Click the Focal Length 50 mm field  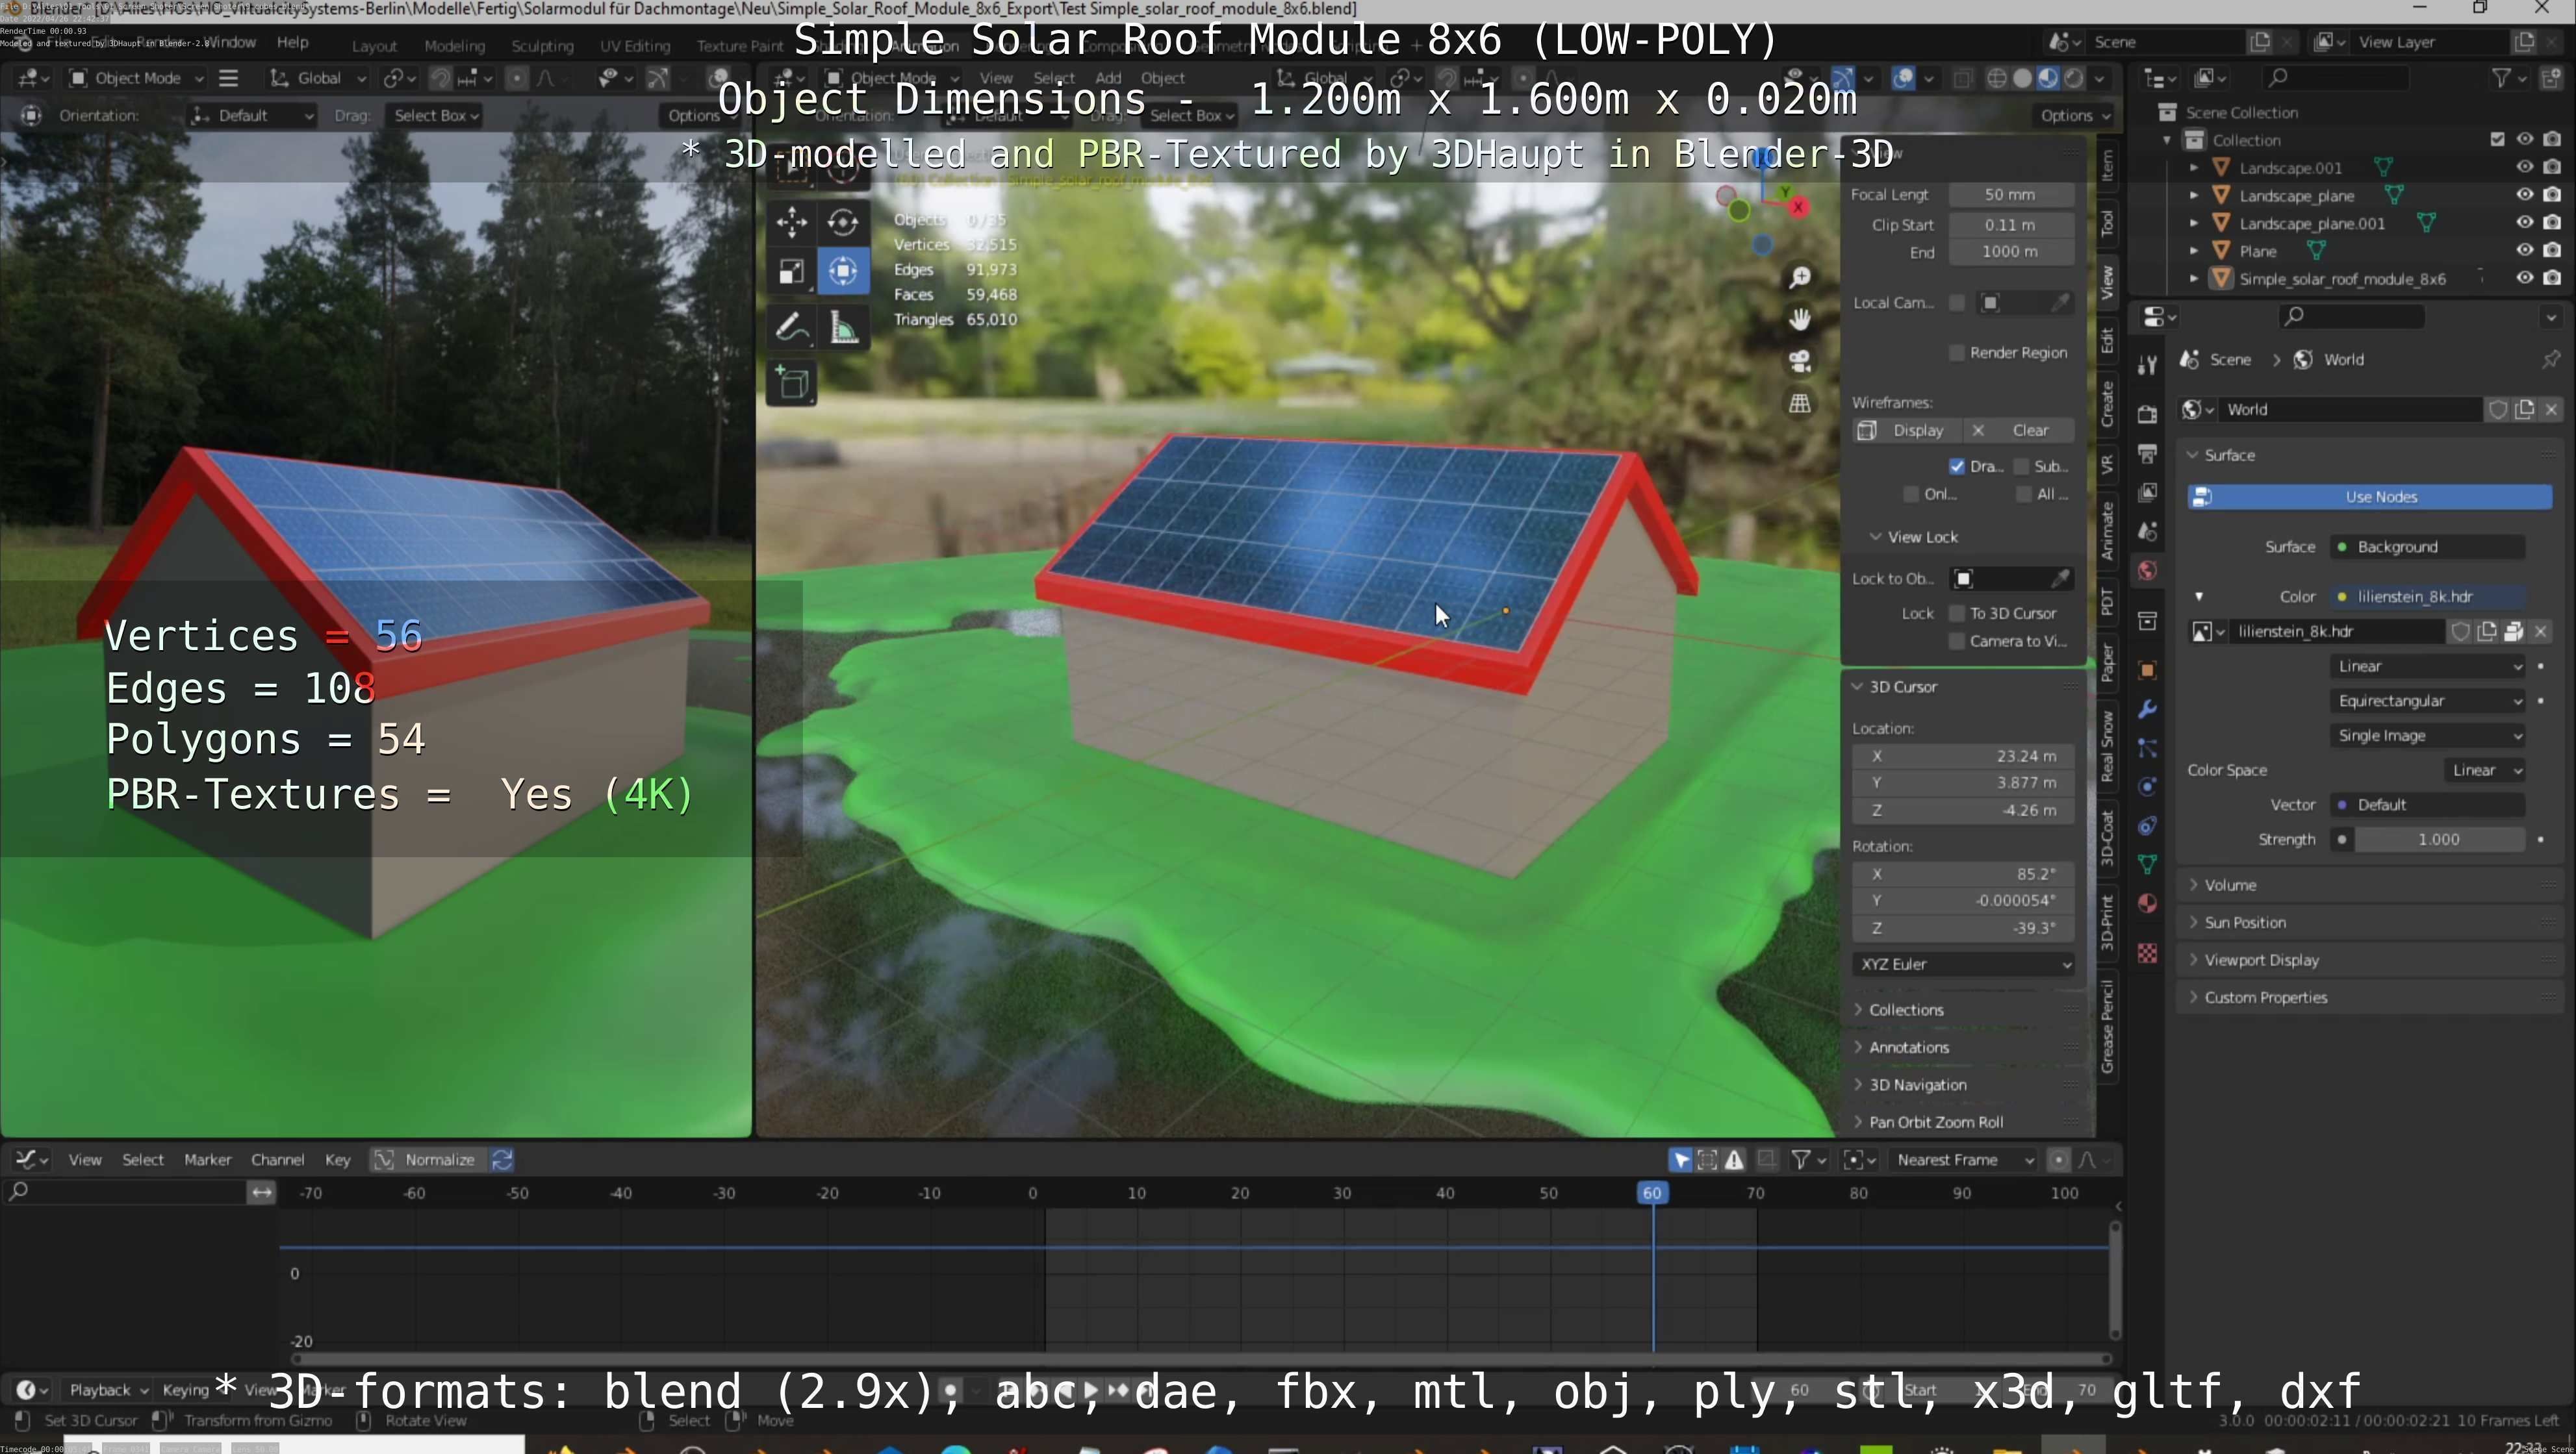pos(2009,195)
